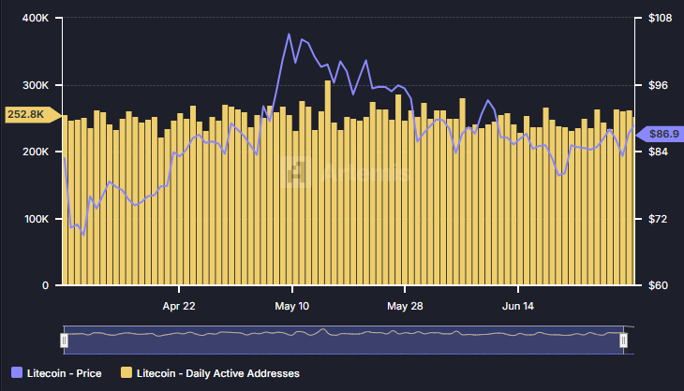Click the range navigator mini chart

pyautogui.click(x=344, y=340)
